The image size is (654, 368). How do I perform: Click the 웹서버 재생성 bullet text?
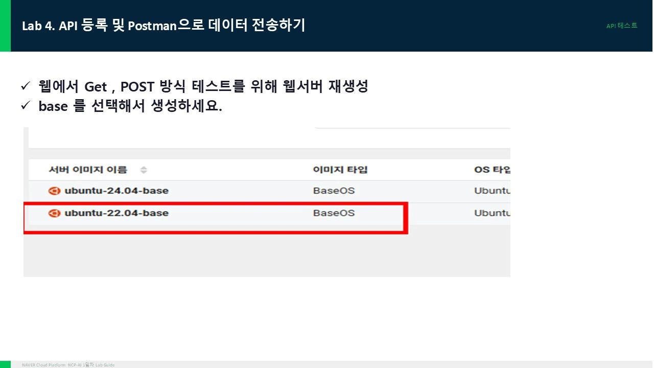pos(203,86)
